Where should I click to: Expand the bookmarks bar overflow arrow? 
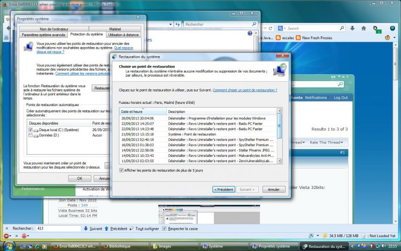click(x=395, y=38)
